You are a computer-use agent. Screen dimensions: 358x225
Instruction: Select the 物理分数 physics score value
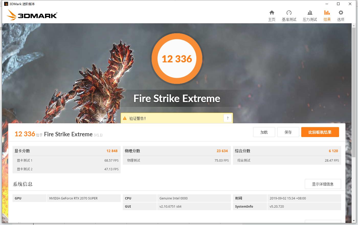tap(222, 151)
